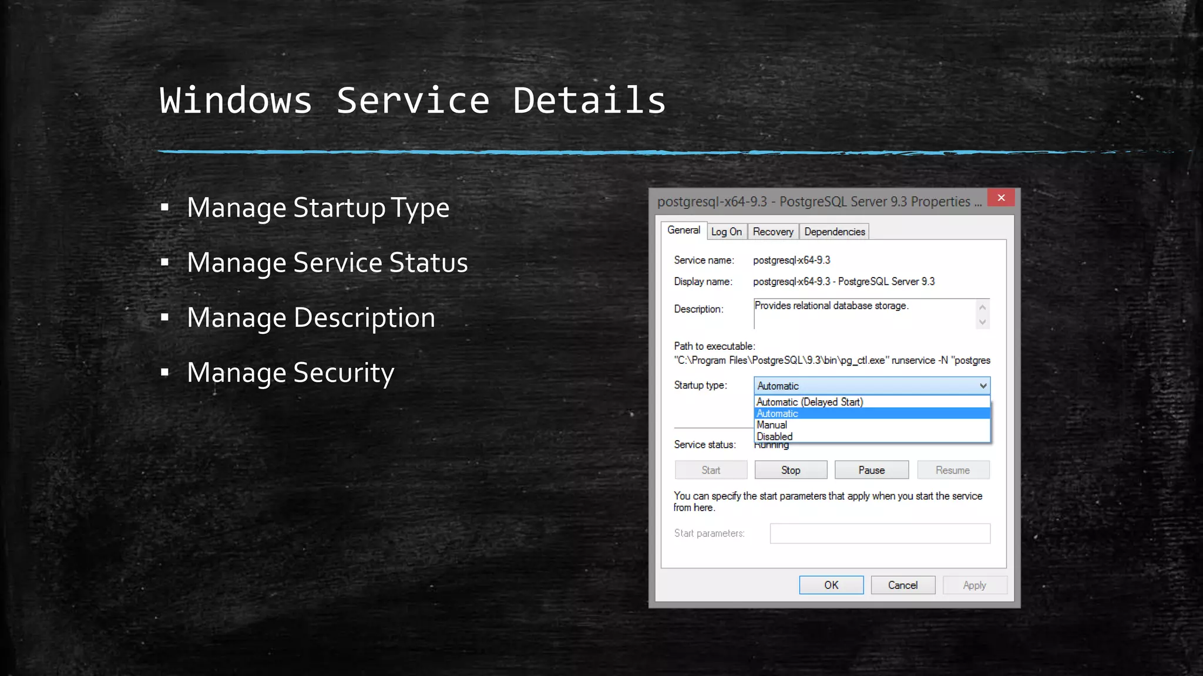Cancel the properties dialog
This screenshot has height=676, width=1203.
903,585
